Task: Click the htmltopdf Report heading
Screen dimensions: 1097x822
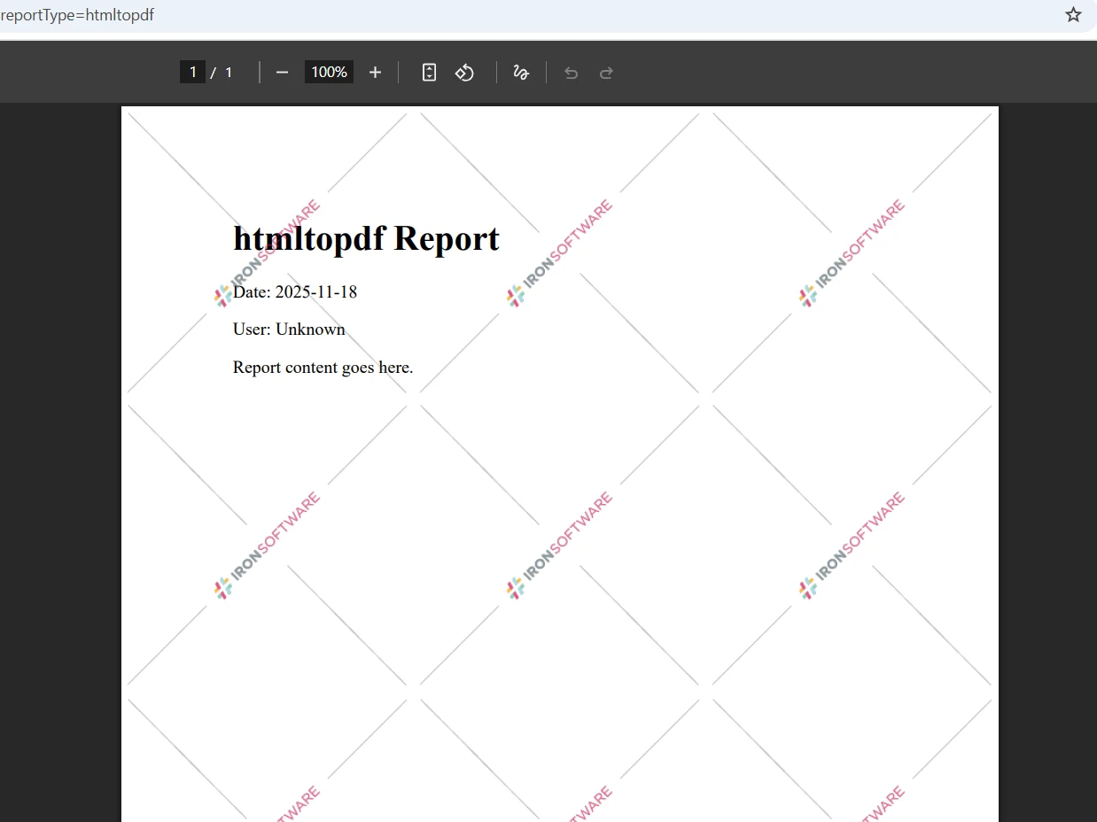Action: click(366, 237)
